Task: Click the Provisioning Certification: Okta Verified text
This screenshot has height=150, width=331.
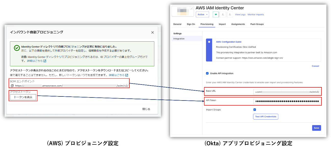Action: 236,47
